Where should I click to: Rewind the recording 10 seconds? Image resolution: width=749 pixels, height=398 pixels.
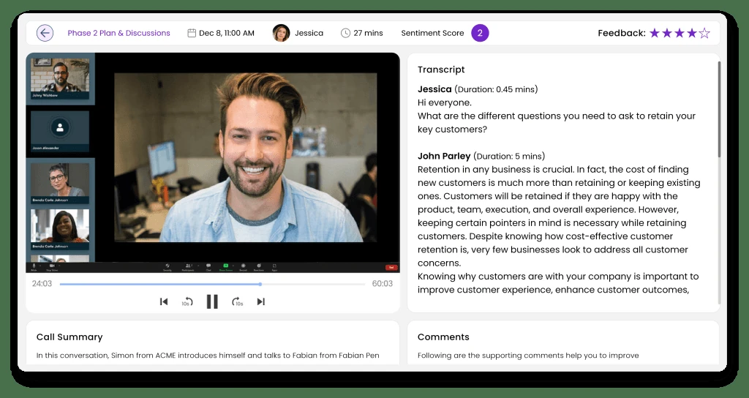tap(187, 302)
